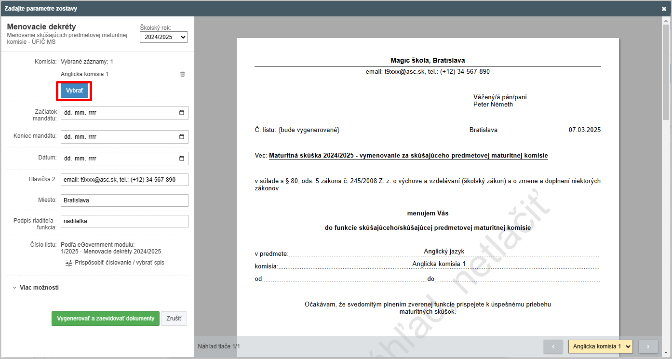Click the Koniec mandátu date field
The image size is (672, 359).
pos(124,137)
